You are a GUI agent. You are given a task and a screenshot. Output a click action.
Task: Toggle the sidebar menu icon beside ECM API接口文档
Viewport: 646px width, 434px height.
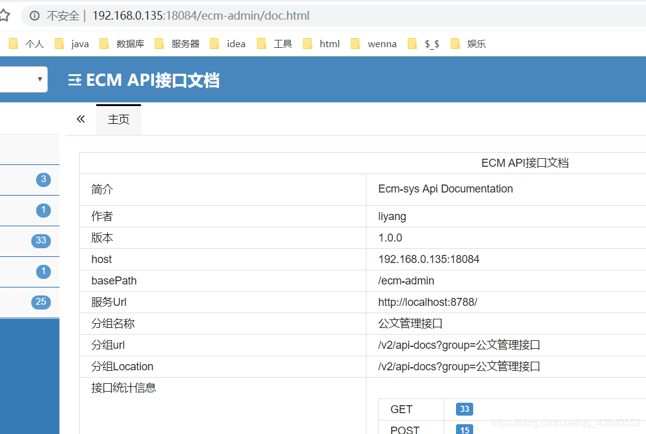(x=75, y=80)
